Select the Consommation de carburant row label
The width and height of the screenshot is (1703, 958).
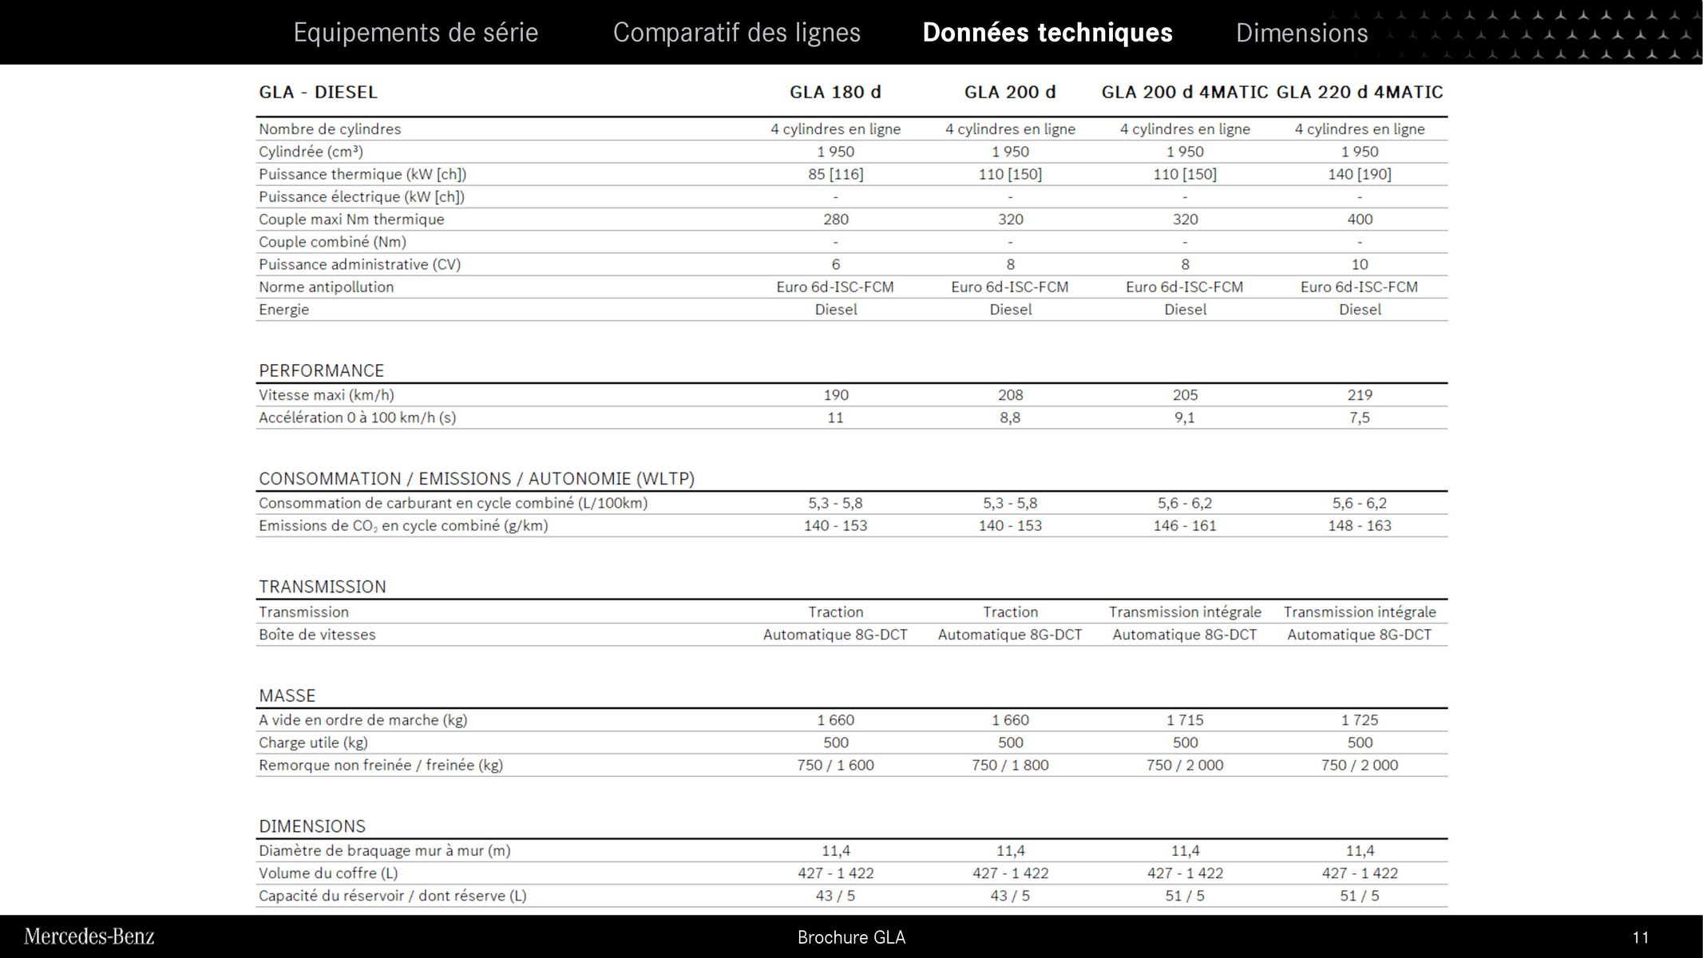coord(453,504)
